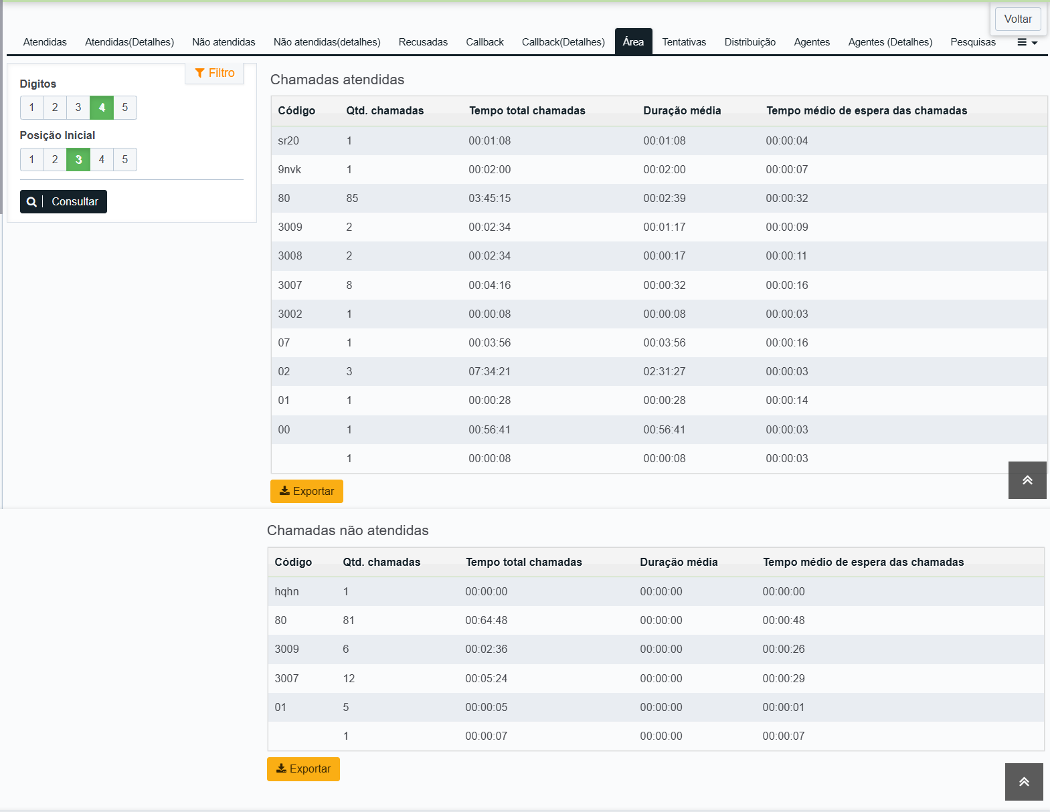Image resolution: width=1050 pixels, height=812 pixels.
Task: Sort by Duração média in Chamadas atendidas
Action: point(682,111)
